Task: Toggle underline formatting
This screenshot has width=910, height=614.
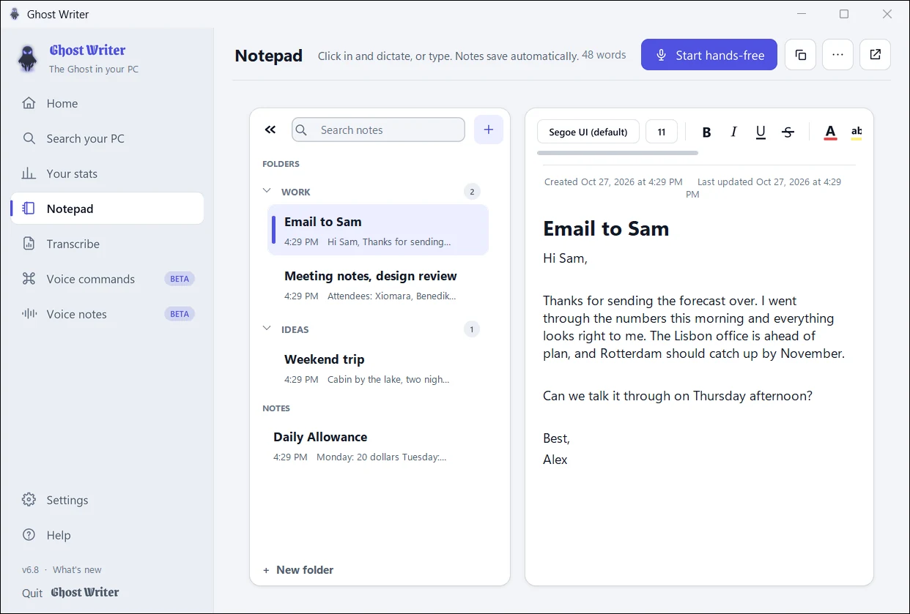Action: [761, 132]
